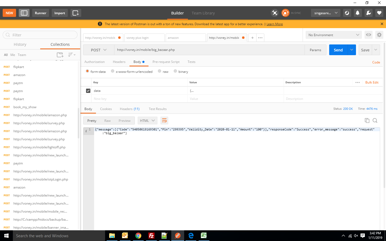Screen dimensions: 386x241
Task: Open collections sort order menu
Action: [72, 55]
